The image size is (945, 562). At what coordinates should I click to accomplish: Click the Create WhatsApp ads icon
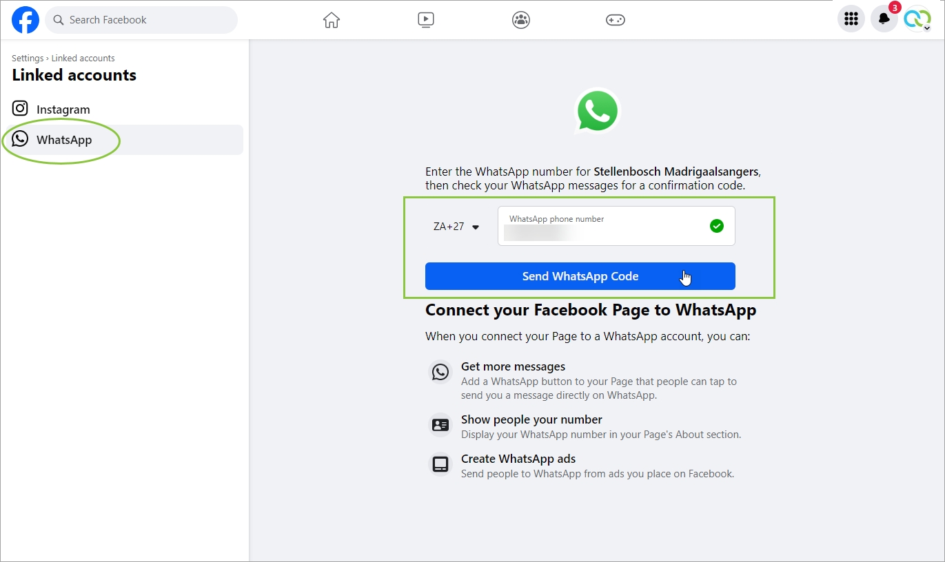tap(440, 464)
